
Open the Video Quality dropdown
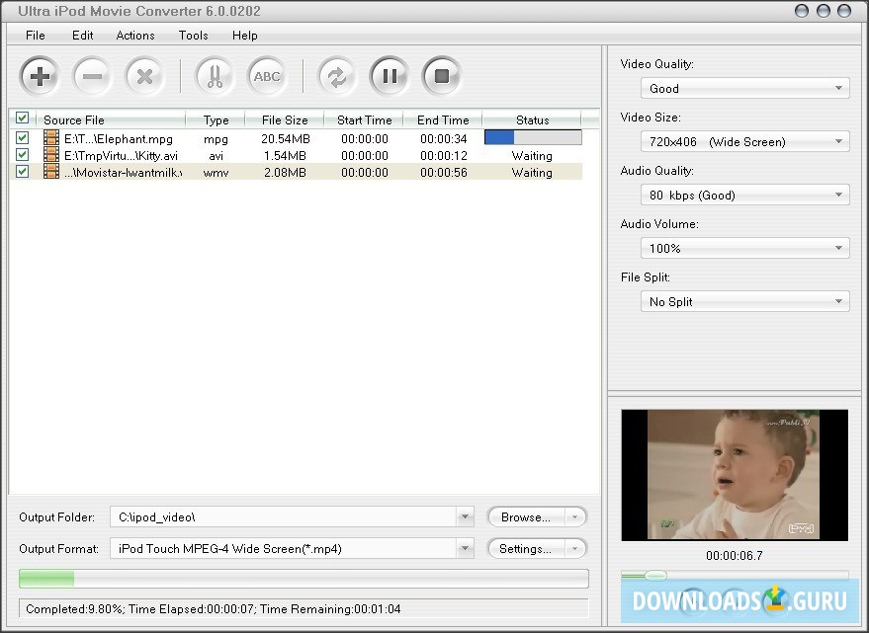point(744,88)
